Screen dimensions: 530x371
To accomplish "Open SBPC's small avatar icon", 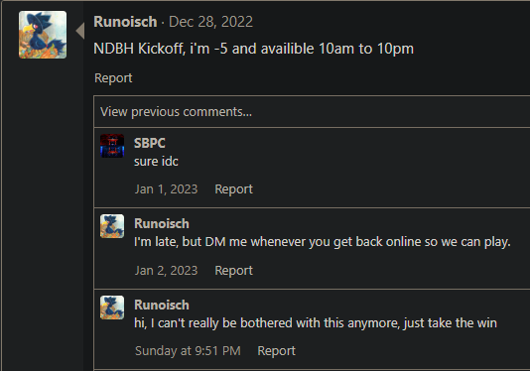I will click(x=112, y=146).
